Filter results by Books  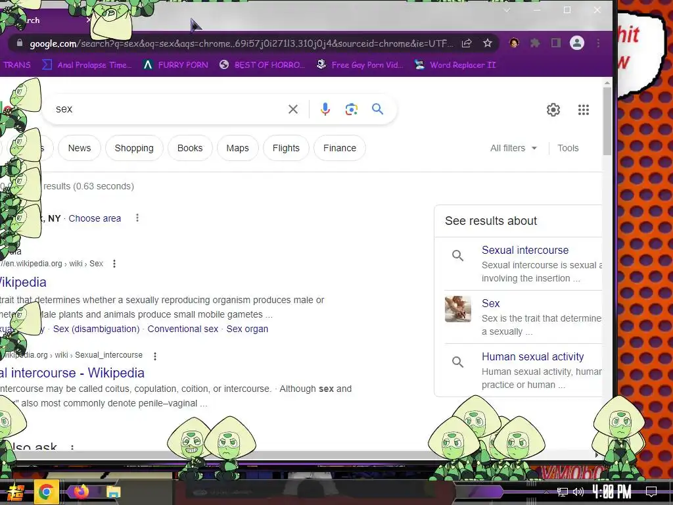point(190,148)
